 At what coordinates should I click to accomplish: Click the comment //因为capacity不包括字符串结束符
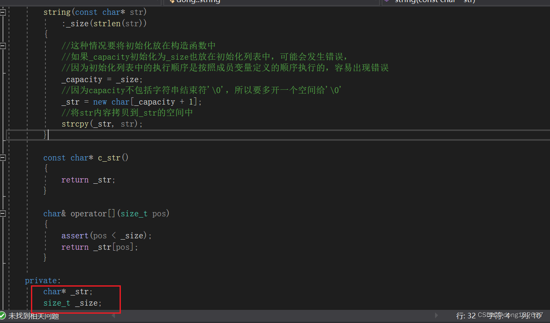[202, 90]
